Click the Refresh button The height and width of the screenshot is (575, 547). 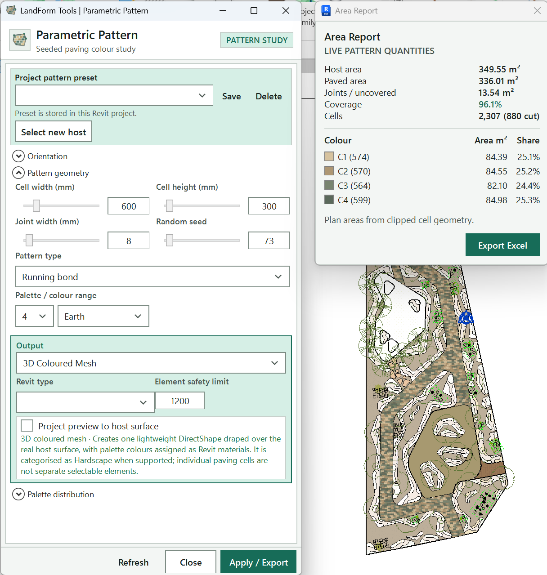click(133, 562)
